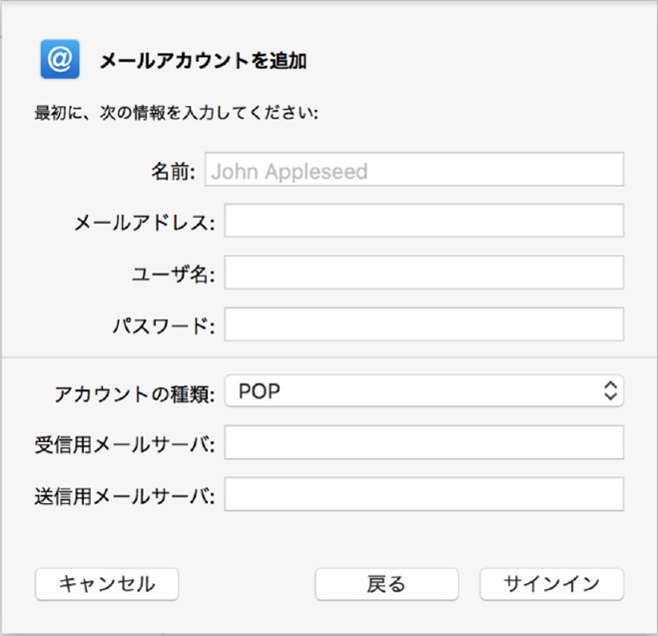
Task: Click the アカウントの種類: label text
Action: [x=134, y=394]
